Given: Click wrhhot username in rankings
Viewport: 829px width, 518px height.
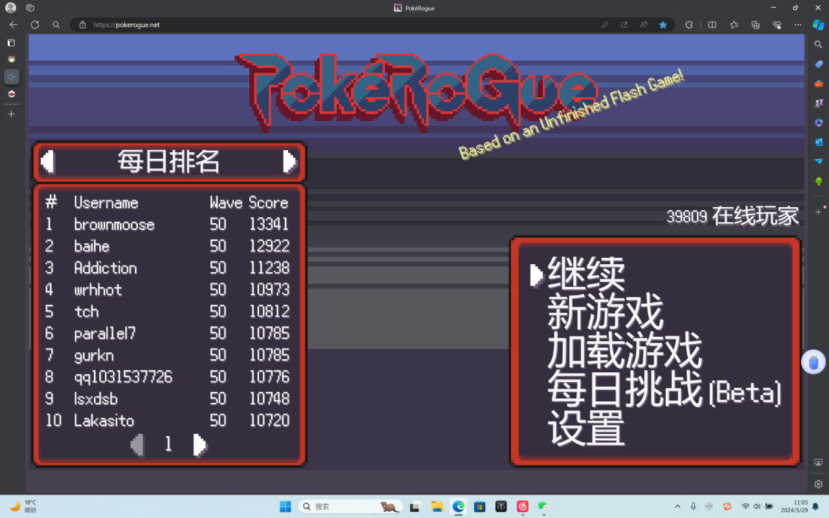Looking at the screenshot, I should click(x=98, y=290).
